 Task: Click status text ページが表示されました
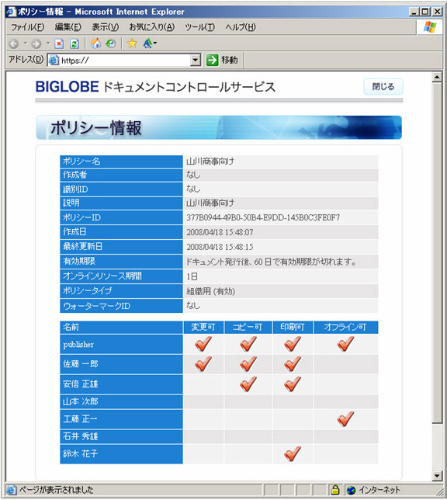point(56,490)
